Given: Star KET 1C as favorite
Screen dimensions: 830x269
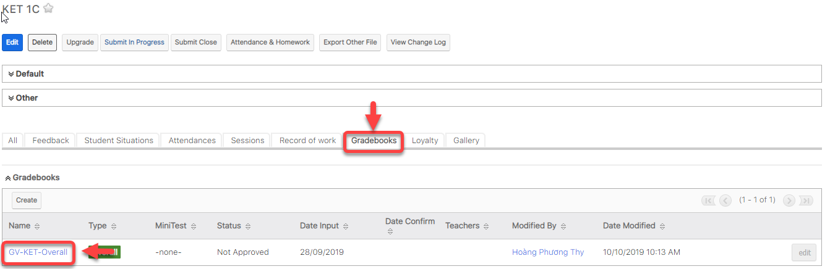Looking at the screenshot, I should [x=48, y=8].
